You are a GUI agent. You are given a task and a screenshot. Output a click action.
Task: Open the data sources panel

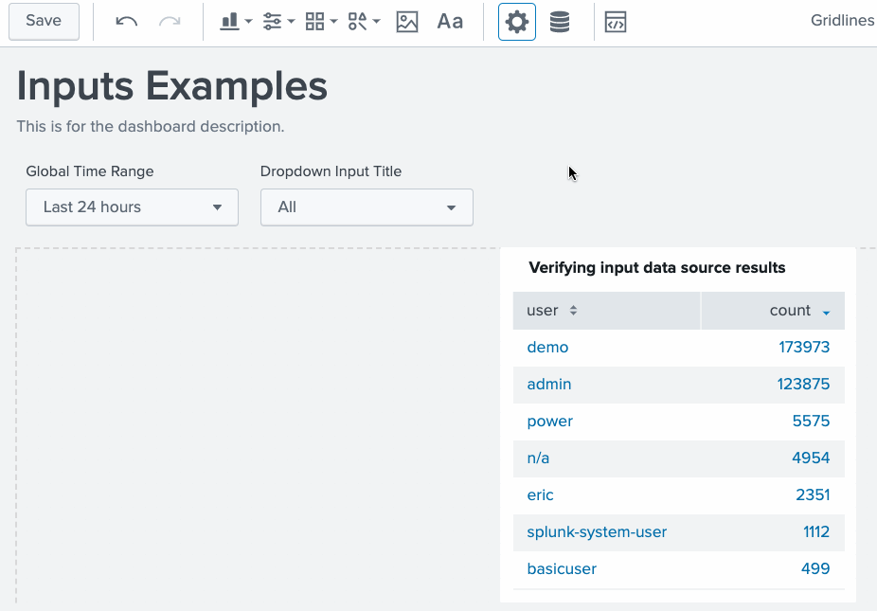[560, 22]
